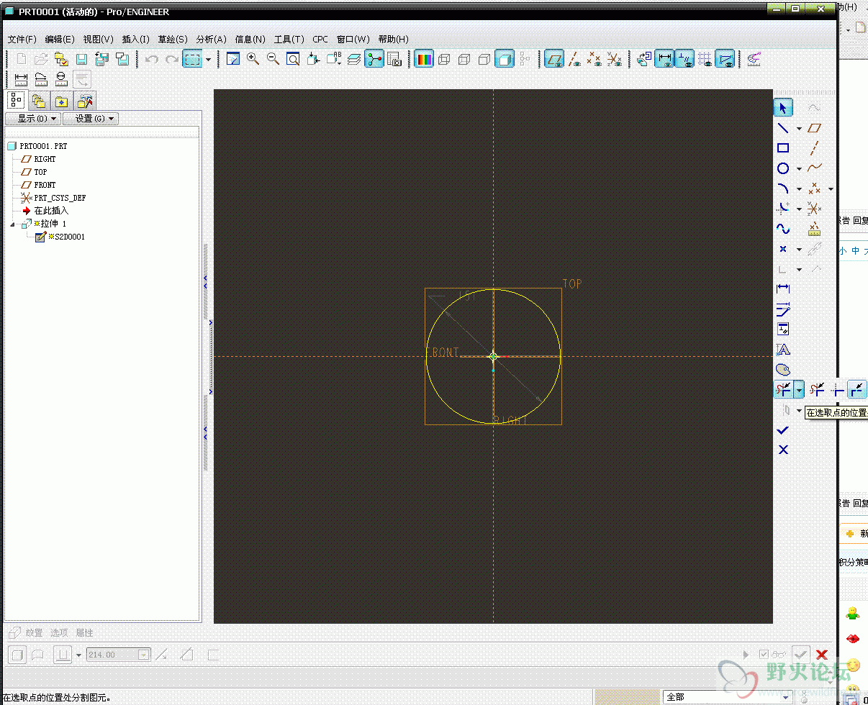
Task: Open the 帮助(H) menu
Action: (393, 40)
